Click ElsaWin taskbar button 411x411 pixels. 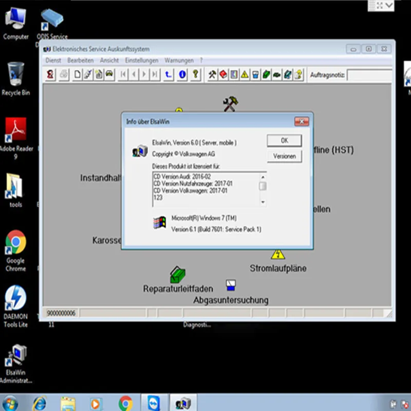[183, 403]
